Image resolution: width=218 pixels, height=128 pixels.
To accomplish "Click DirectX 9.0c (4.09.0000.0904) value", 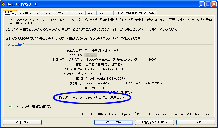I will (x=105, y=98).
